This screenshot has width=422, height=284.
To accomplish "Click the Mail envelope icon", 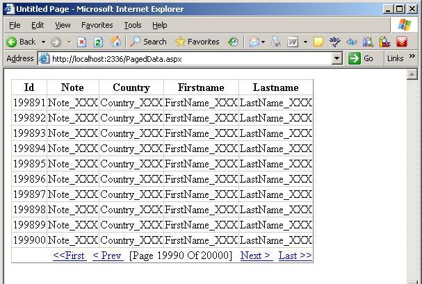I will coord(254,42).
